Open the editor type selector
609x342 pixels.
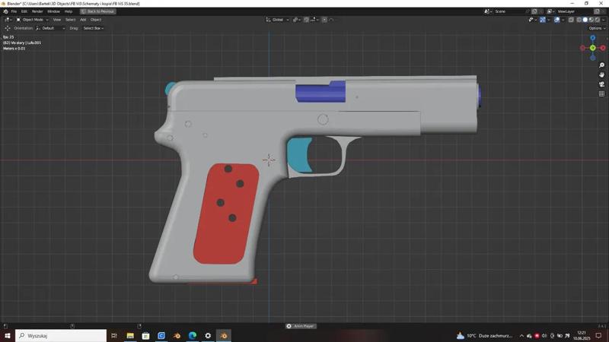[x=8, y=20]
